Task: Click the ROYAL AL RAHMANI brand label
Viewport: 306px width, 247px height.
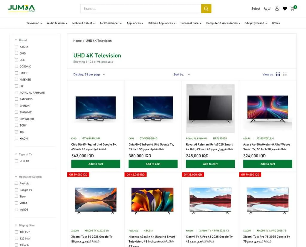Action: pos(197,138)
